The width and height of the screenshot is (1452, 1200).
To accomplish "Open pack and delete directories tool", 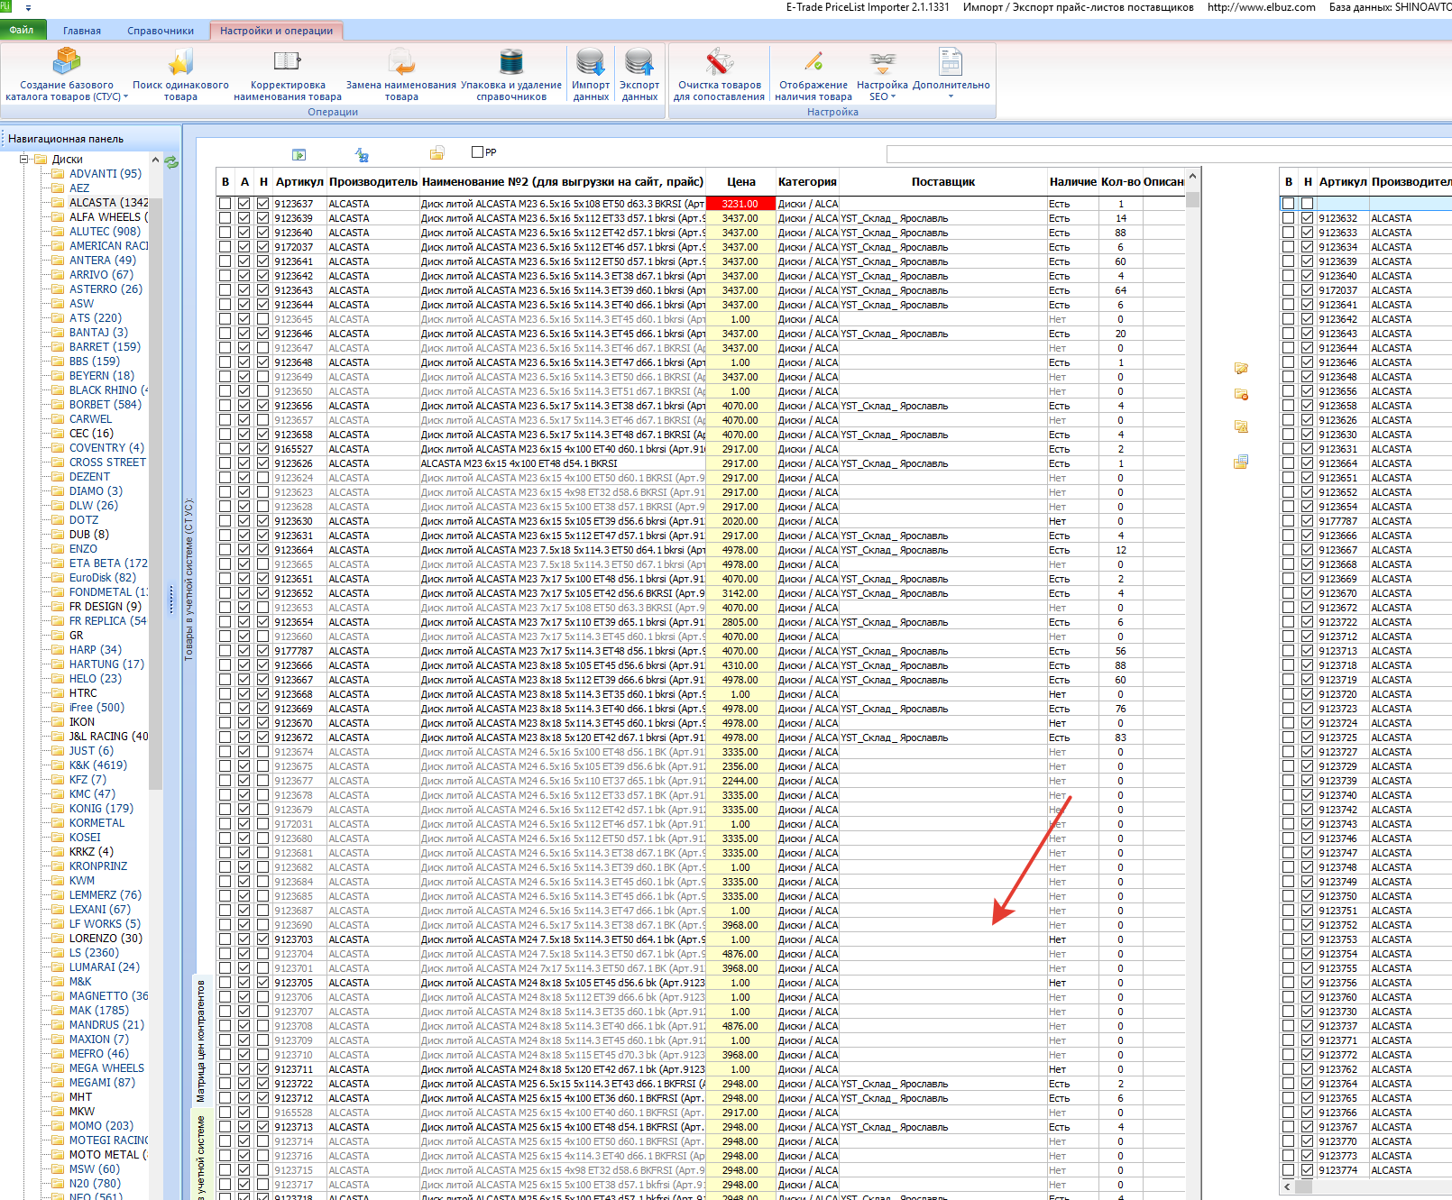I will click(x=511, y=74).
